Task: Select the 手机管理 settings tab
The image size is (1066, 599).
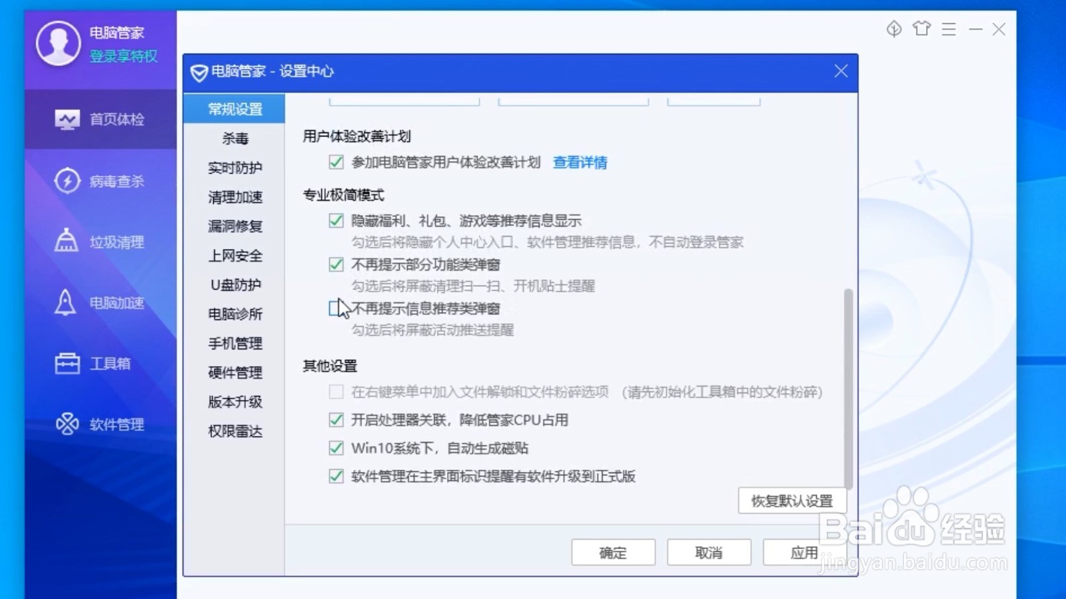Action: pyautogui.click(x=235, y=343)
